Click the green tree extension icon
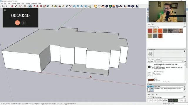 point(110,6)
